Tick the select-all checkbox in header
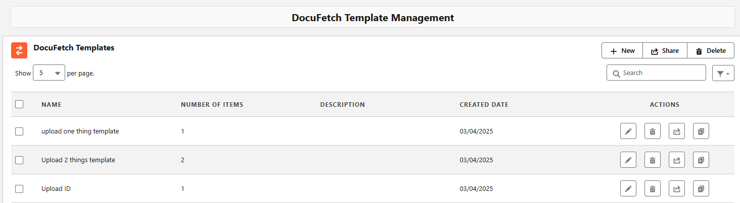740x203 pixels. coord(19,105)
